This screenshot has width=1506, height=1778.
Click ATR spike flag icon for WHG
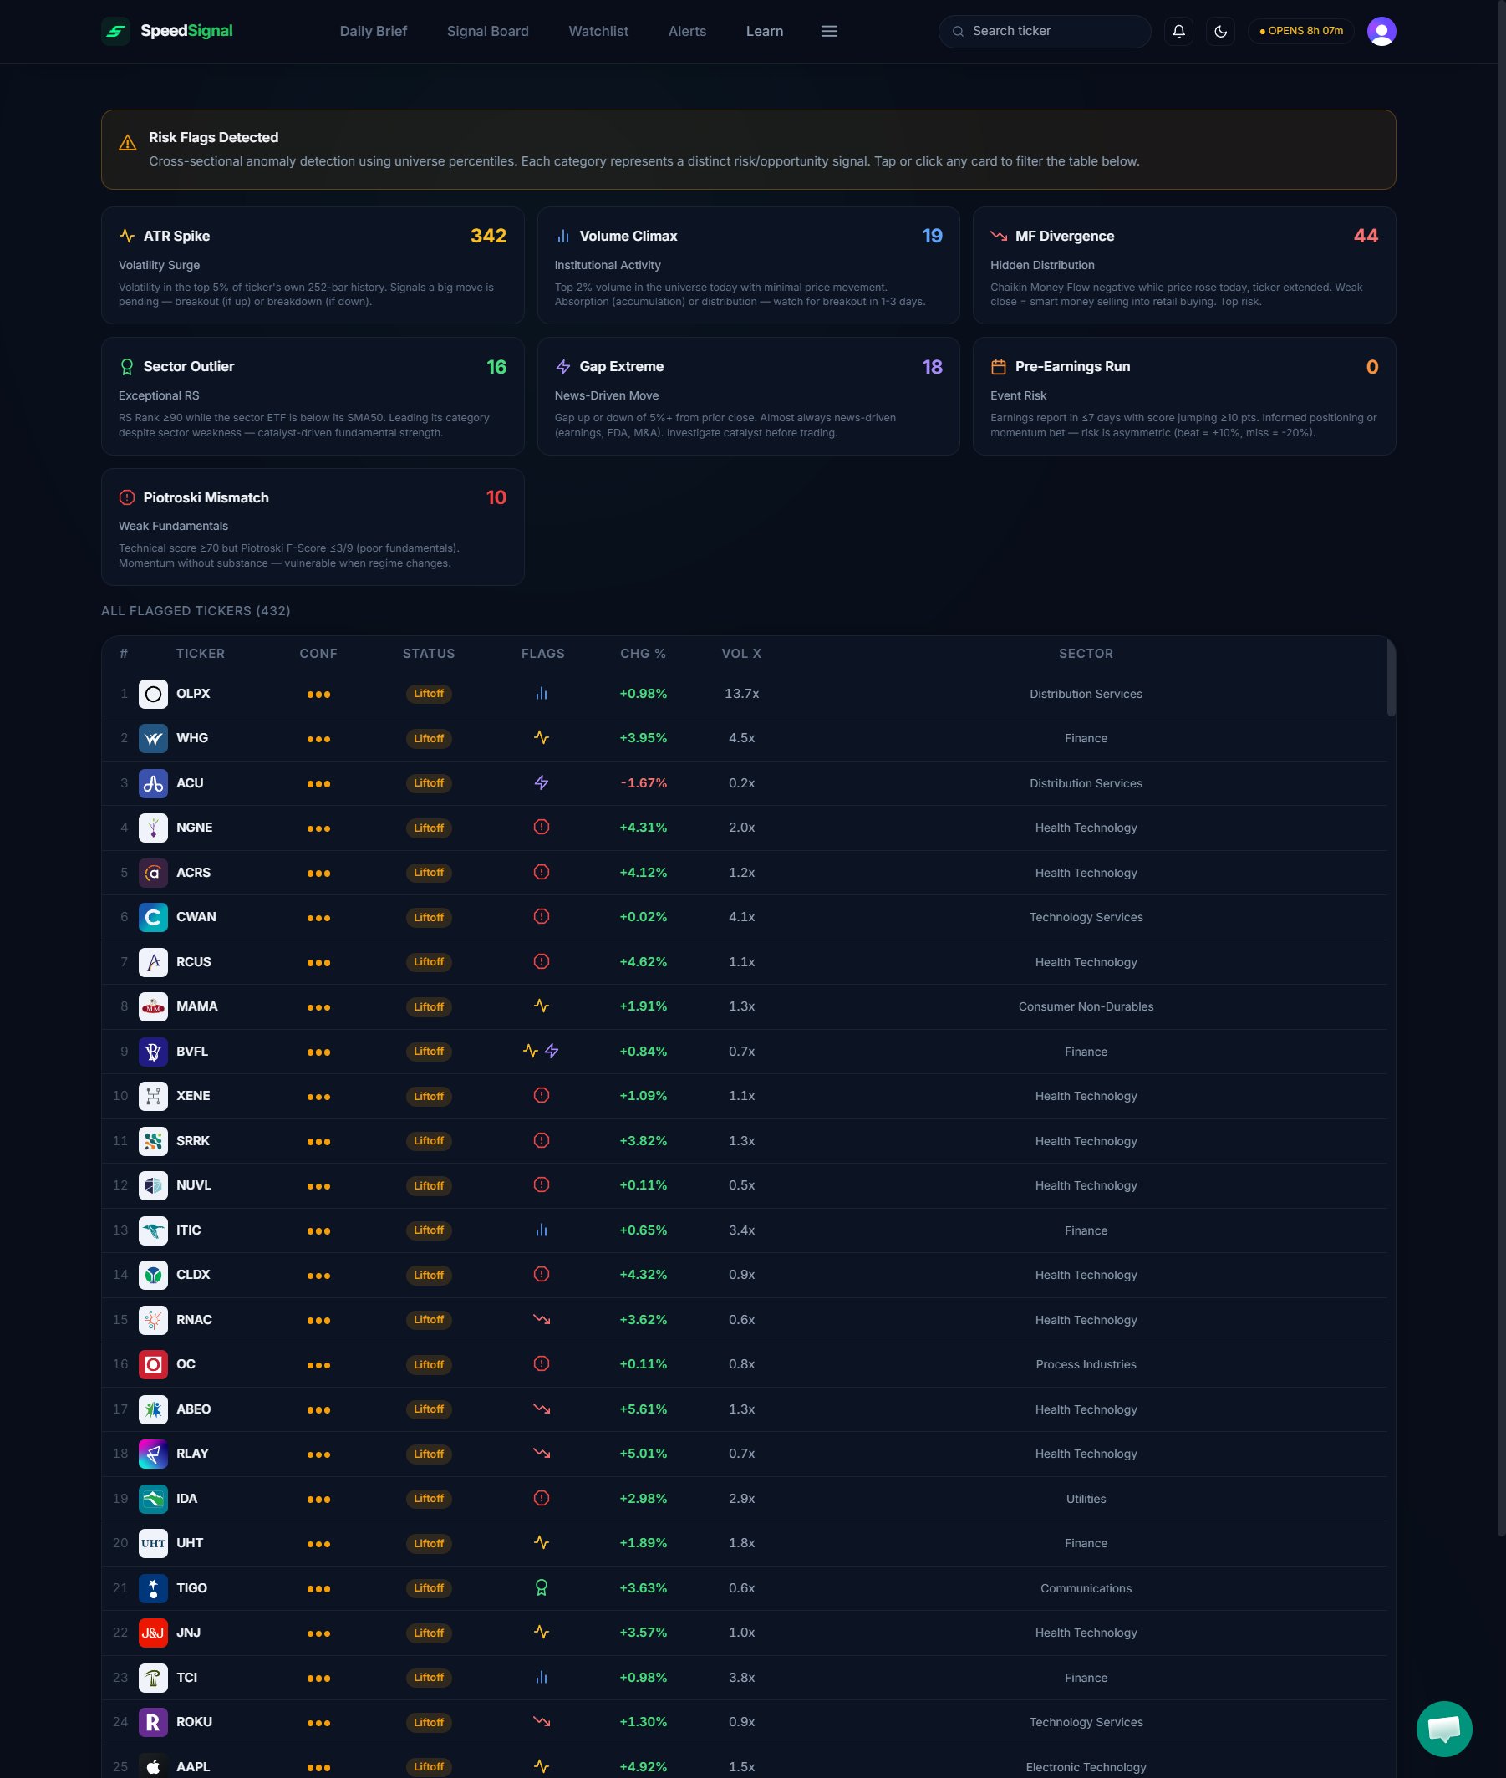click(x=542, y=737)
